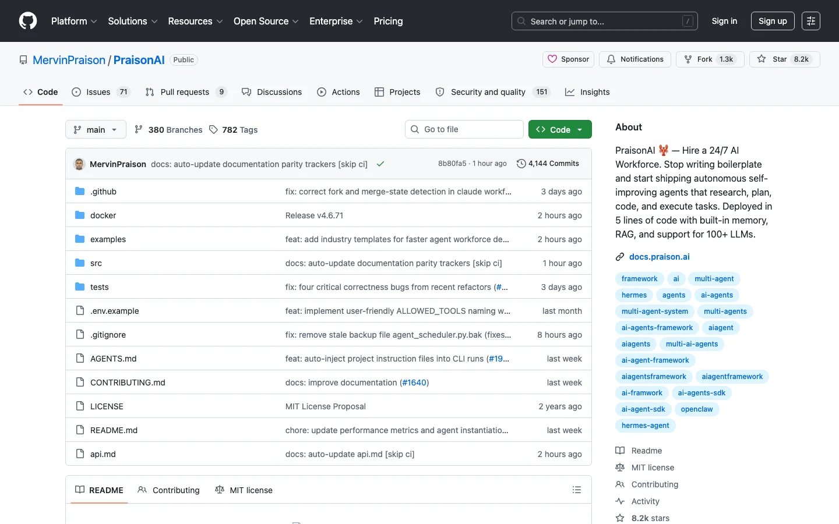Open issue link #1640 in CONTRIBUTING.md row
839x524 pixels.
pyautogui.click(x=414, y=383)
